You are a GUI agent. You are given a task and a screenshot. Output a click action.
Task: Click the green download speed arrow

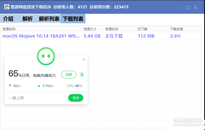(39, 86)
